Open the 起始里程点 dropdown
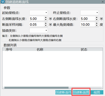Image resolution: width=105 pixels, height=96 pixels. (x=39, y=13)
